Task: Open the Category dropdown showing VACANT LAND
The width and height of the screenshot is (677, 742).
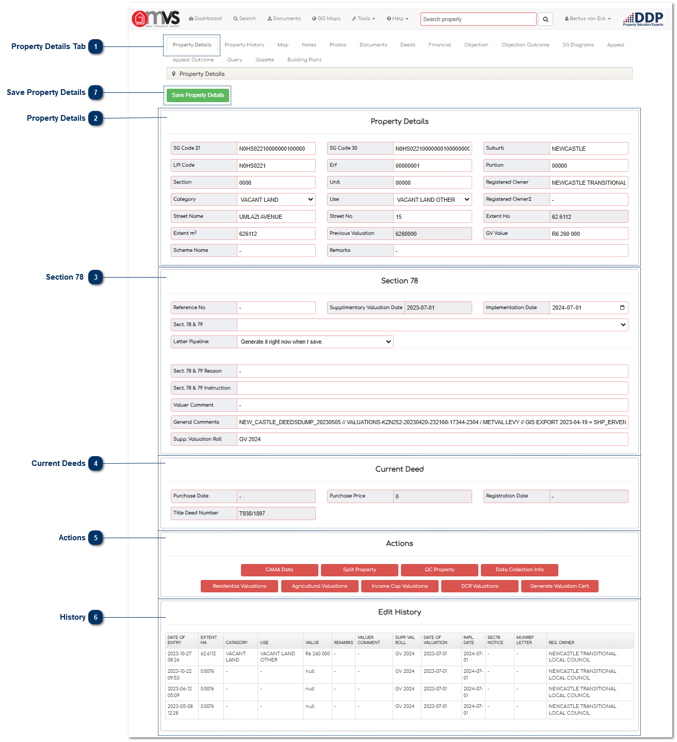Action: [x=276, y=200]
